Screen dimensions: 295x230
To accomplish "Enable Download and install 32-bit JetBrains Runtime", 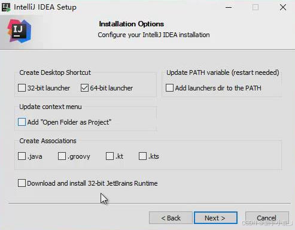I will click(22, 183).
